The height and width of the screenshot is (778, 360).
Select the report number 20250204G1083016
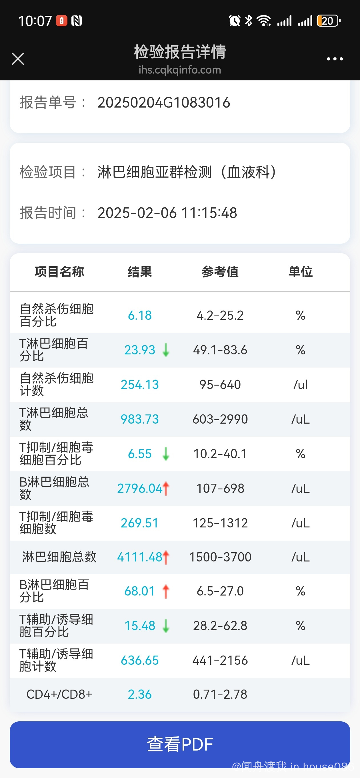click(x=164, y=103)
